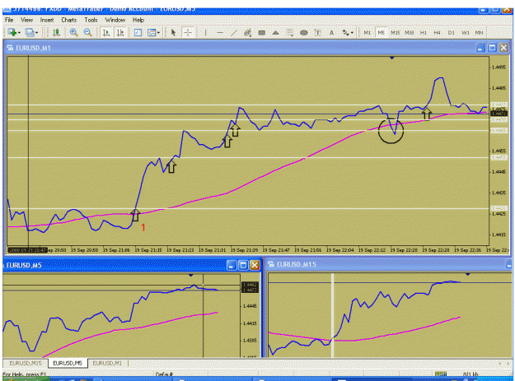Screen dimensions: 515x381
Task: Close the EURUSD,M5 chart window
Action: coord(255,265)
